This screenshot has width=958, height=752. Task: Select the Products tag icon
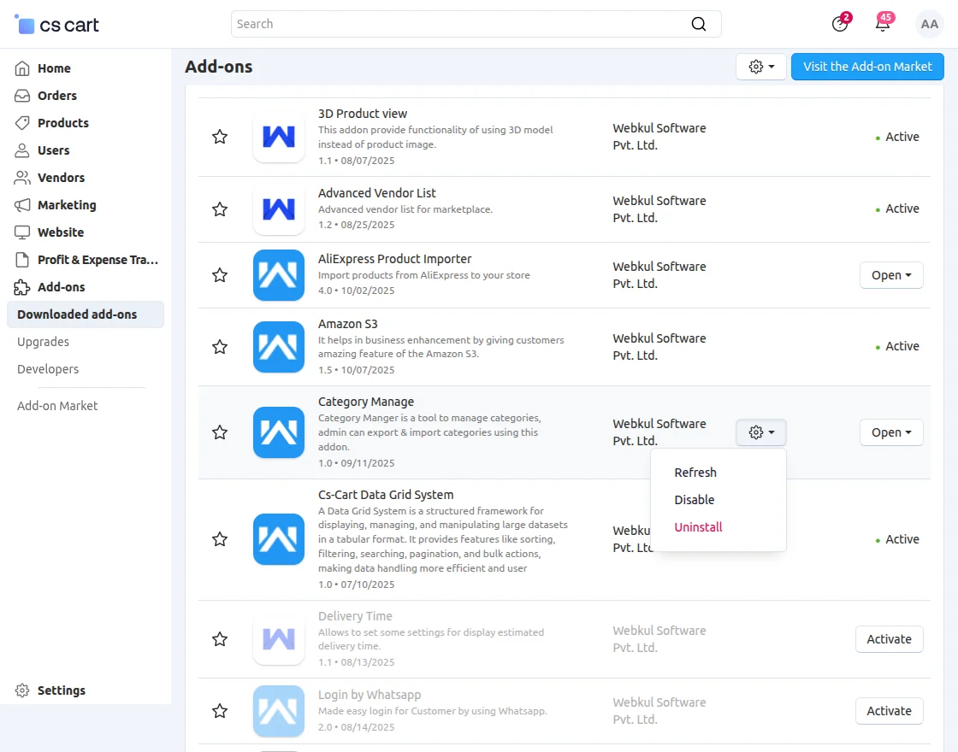click(21, 122)
